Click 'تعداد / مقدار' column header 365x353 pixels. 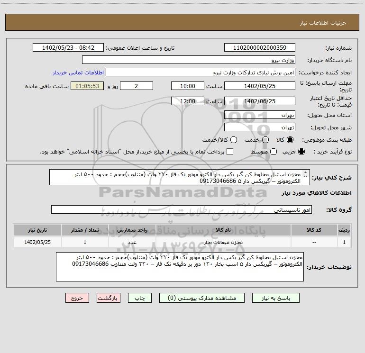[85, 230]
